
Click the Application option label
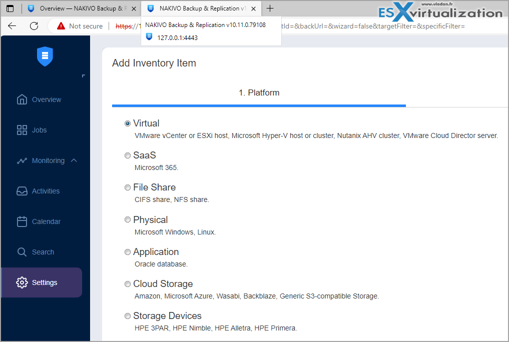pyautogui.click(x=156, y=252)
